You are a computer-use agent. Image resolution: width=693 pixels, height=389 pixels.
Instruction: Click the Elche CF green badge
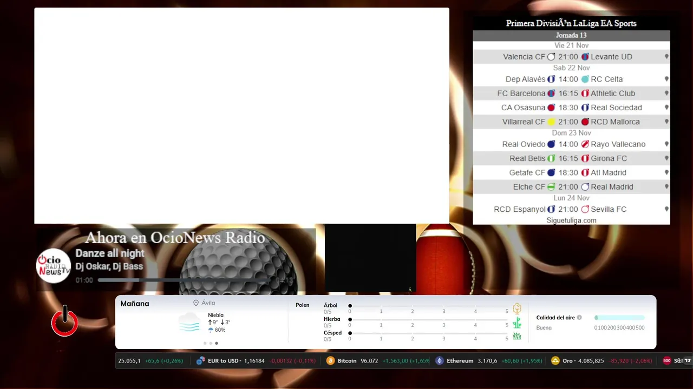pyautogui.click(x=551, y=187)
